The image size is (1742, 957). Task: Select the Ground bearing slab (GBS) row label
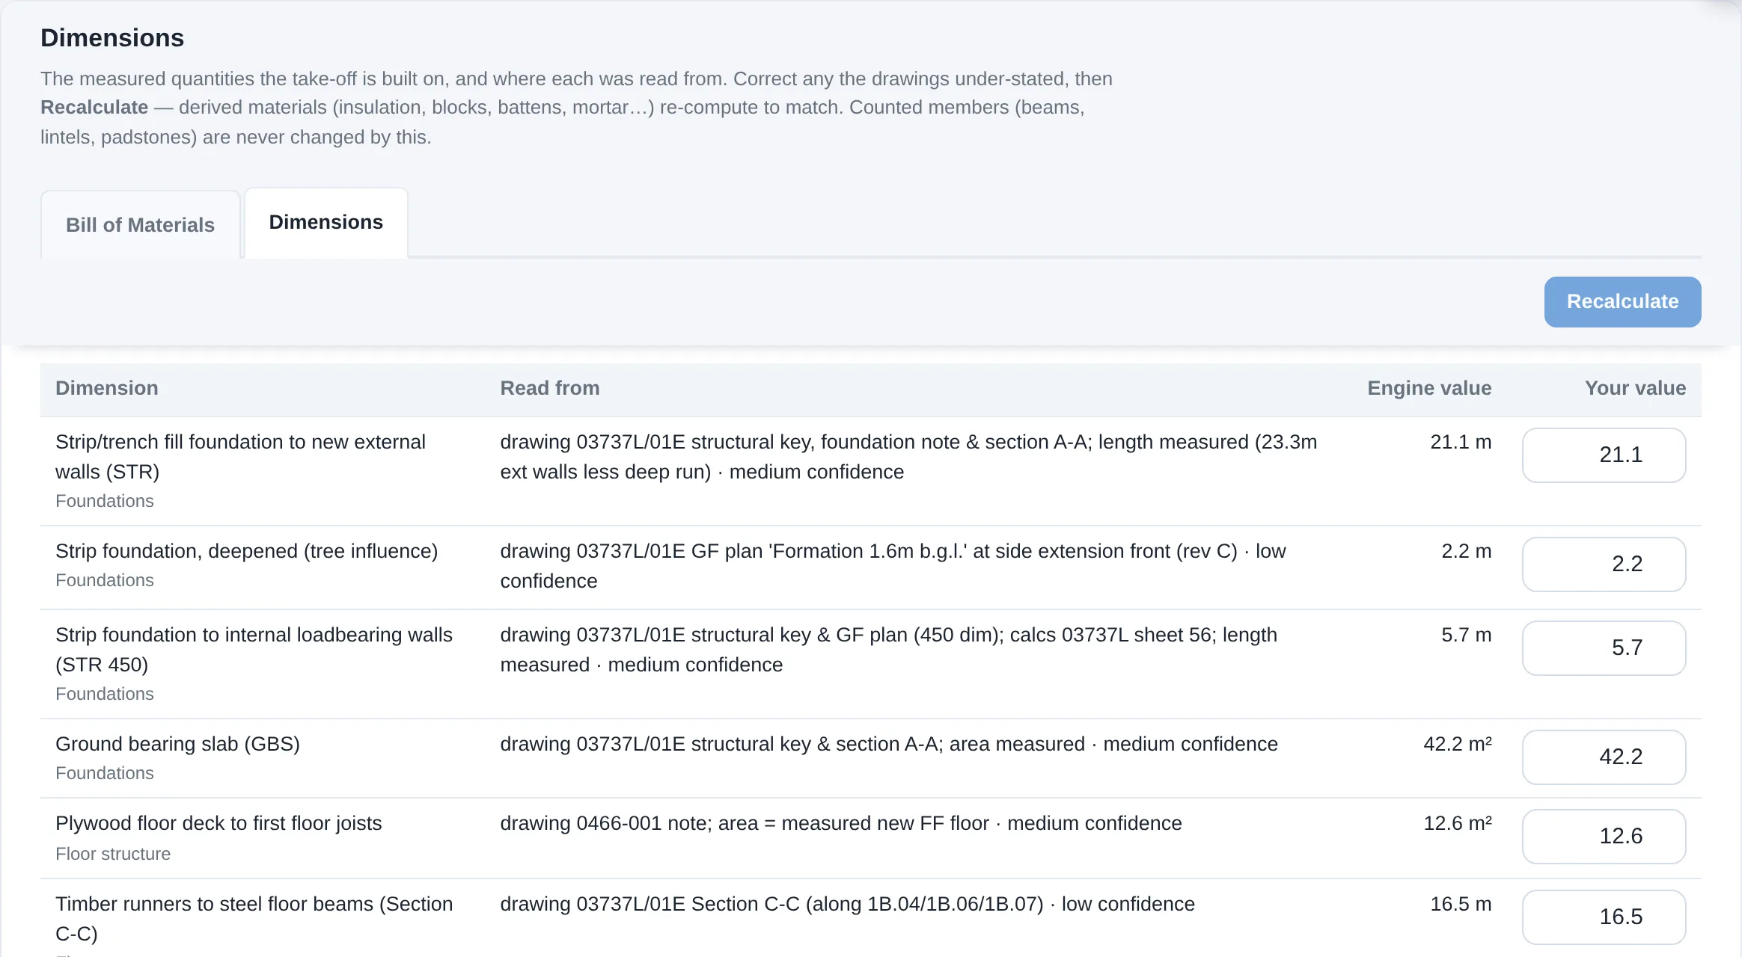pos(177,744)
